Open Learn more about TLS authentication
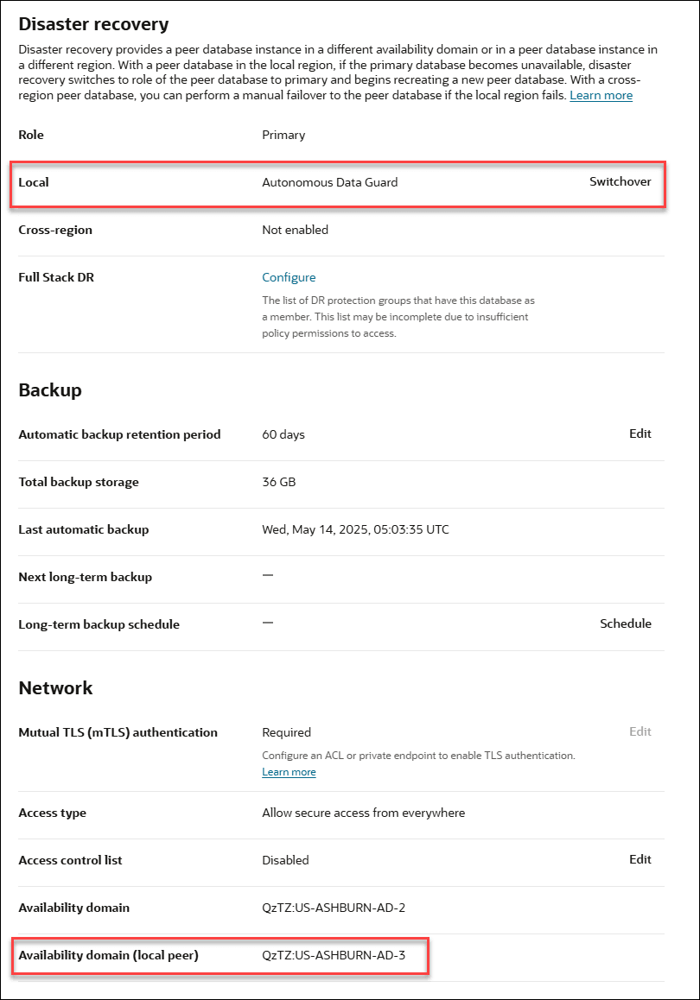Screen dimensions: 700x1000 (x=289, y=771)
